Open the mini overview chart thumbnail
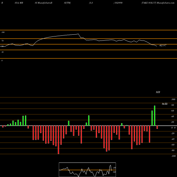Screen dimensions: 177x177 tap(87, 170)
